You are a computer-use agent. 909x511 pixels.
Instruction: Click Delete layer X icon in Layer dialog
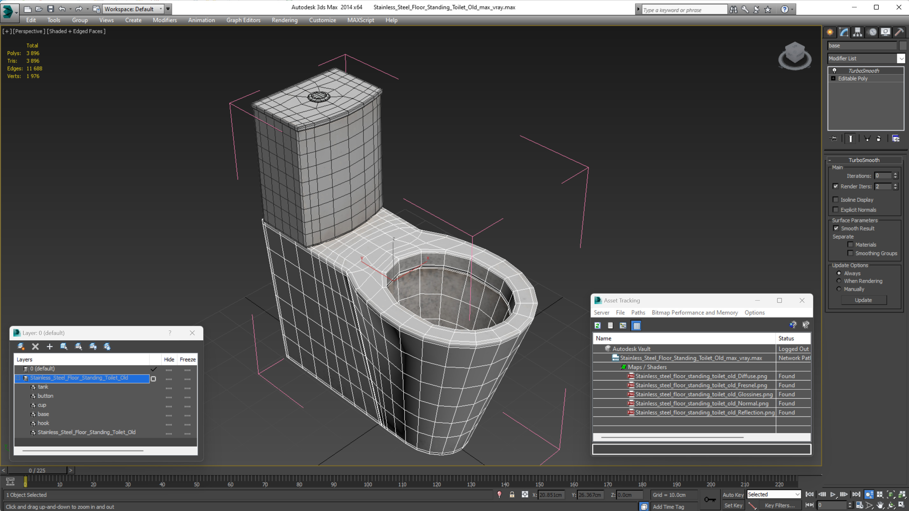click(35, 346)
